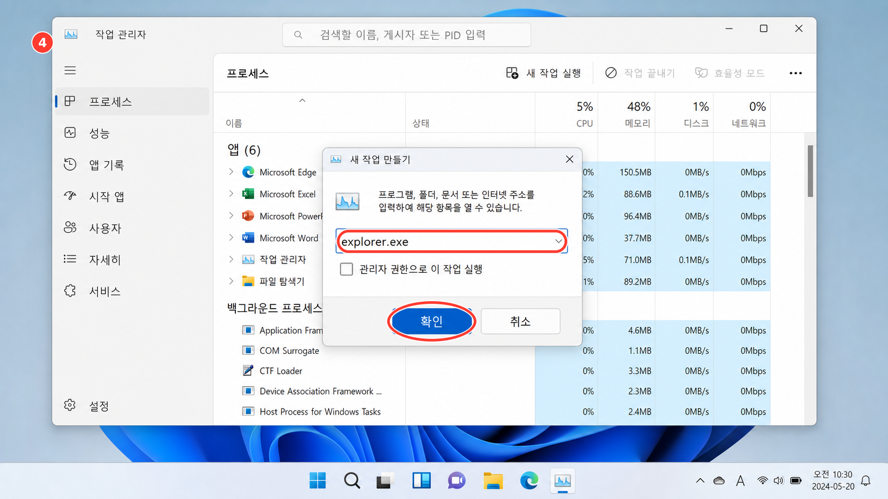Click the volume tray icon
888x499 pixels.
pyautogui.click(x=779, y=481)
